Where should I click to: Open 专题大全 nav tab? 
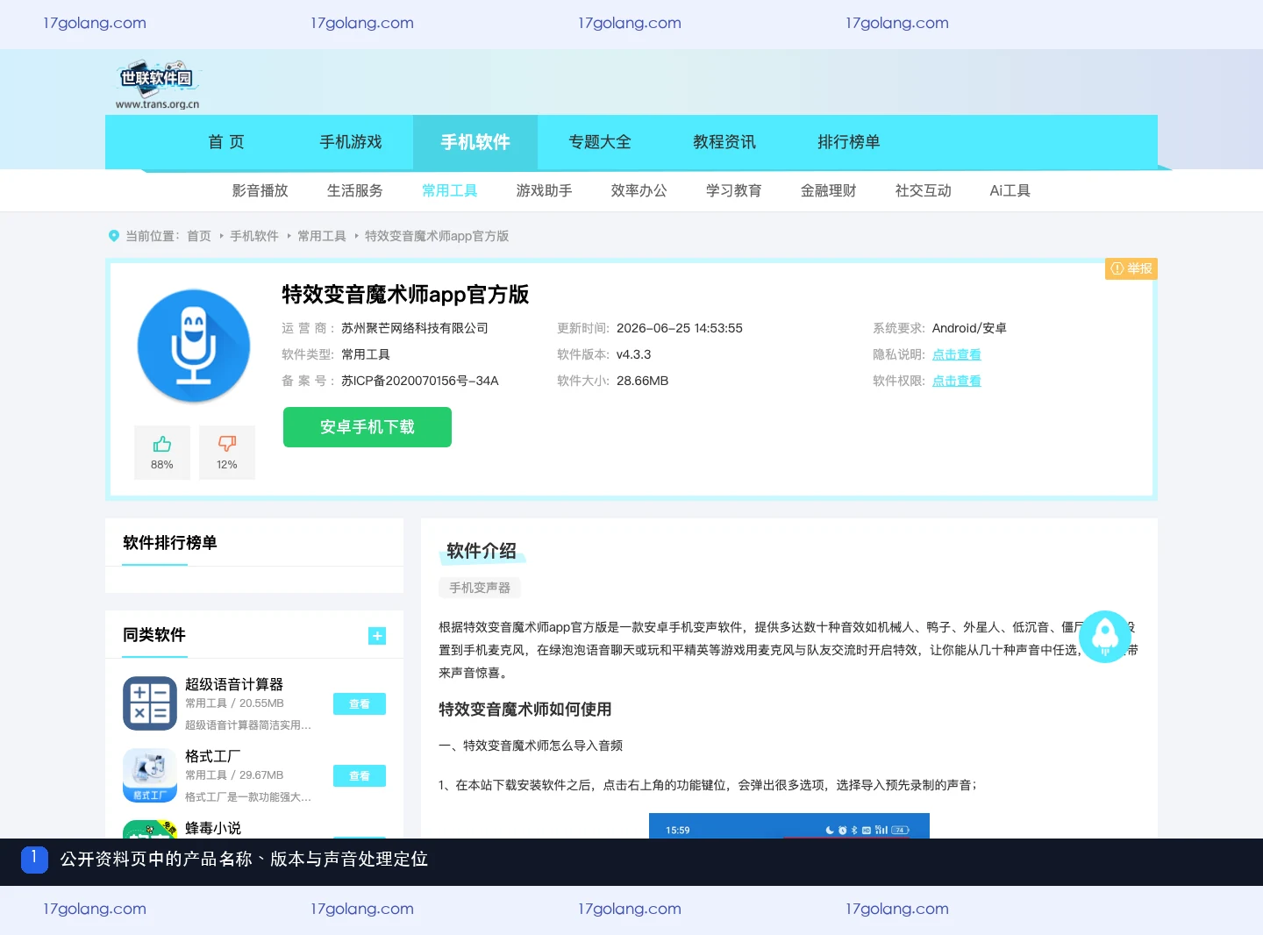click(600, 142)
